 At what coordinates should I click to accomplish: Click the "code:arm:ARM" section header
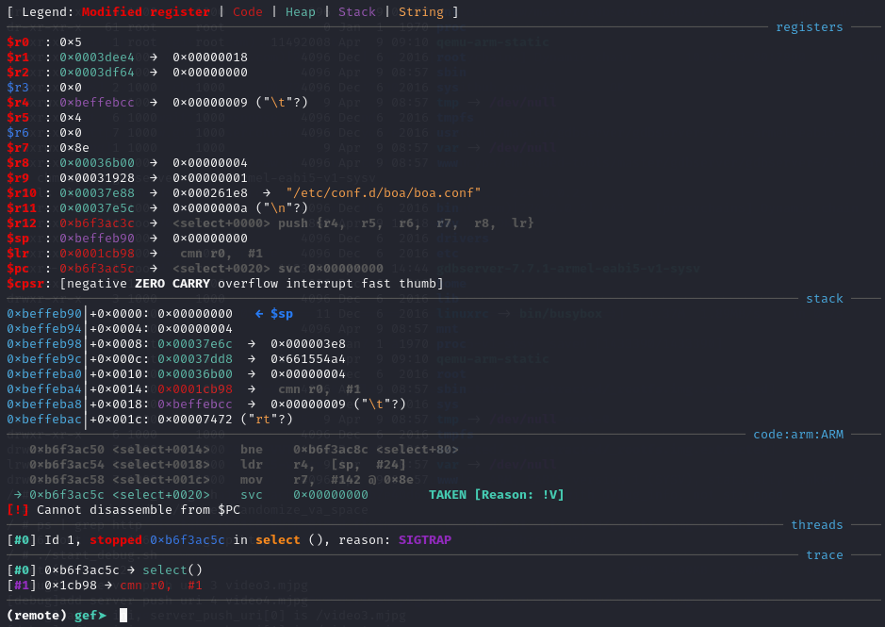point(797,434)
